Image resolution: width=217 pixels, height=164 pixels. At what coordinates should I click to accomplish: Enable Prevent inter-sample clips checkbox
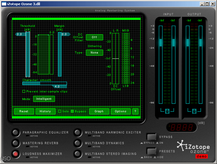tap(24, 91)
